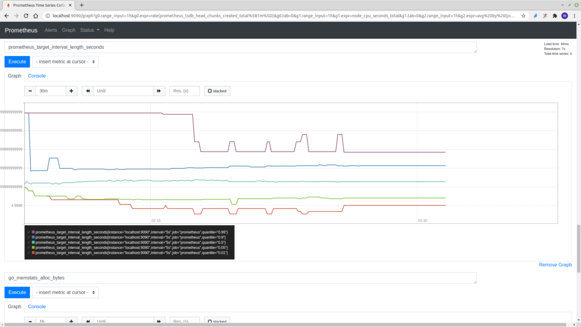The image size is (581, 327).
Task: Close the Prometheus Time Series tab
Action: [70, 5]
